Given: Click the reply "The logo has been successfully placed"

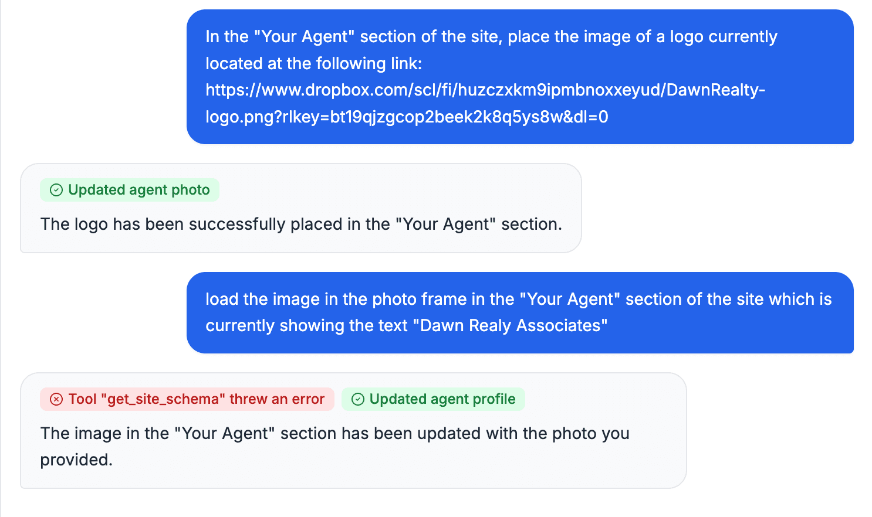Looking at the screenshot, I should pyautogui.click(x=300, y=224).
